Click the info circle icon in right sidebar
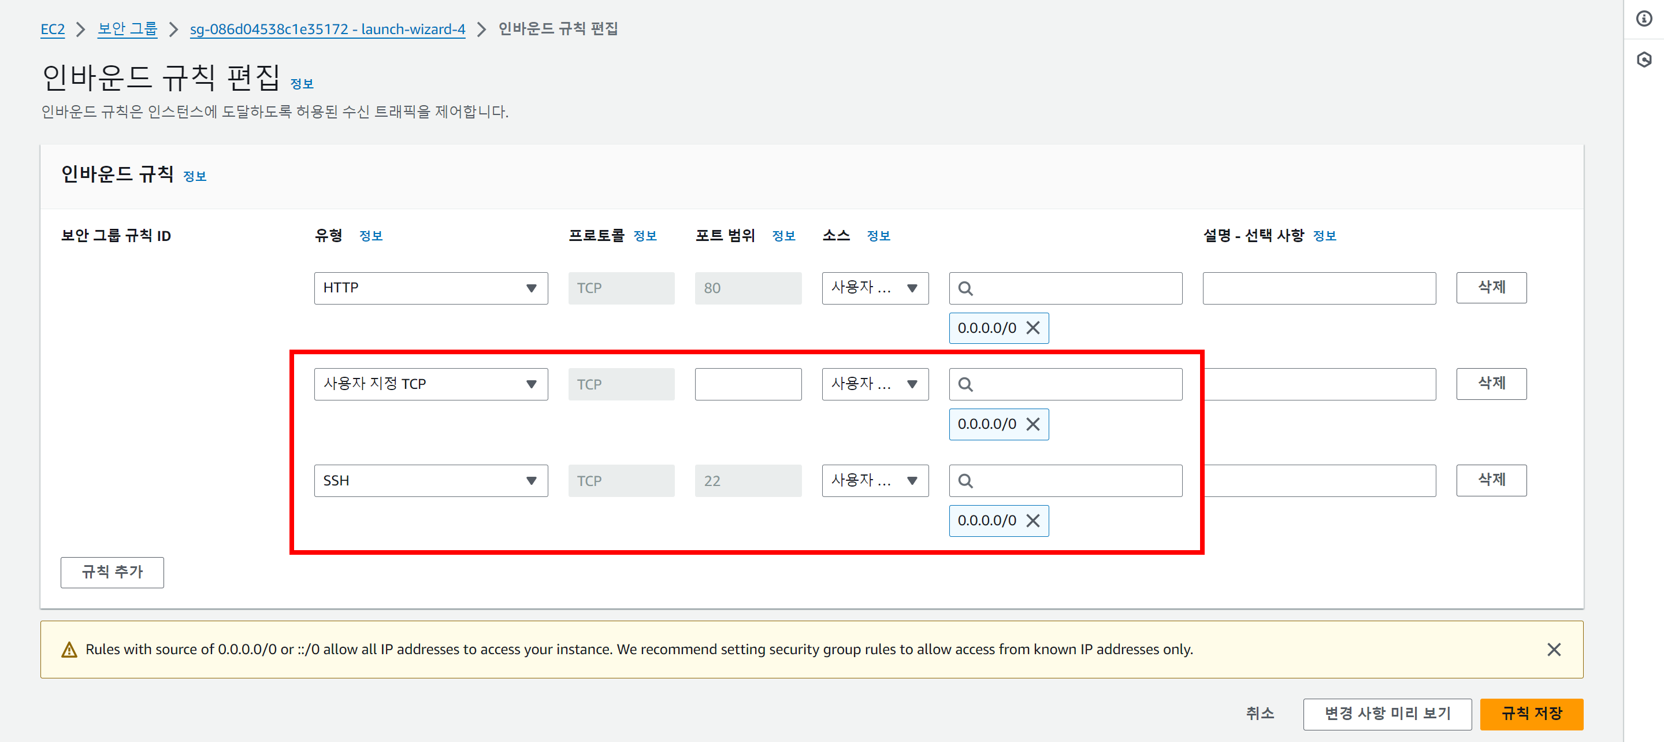The image size is (1664, 742). (1643, 18)
